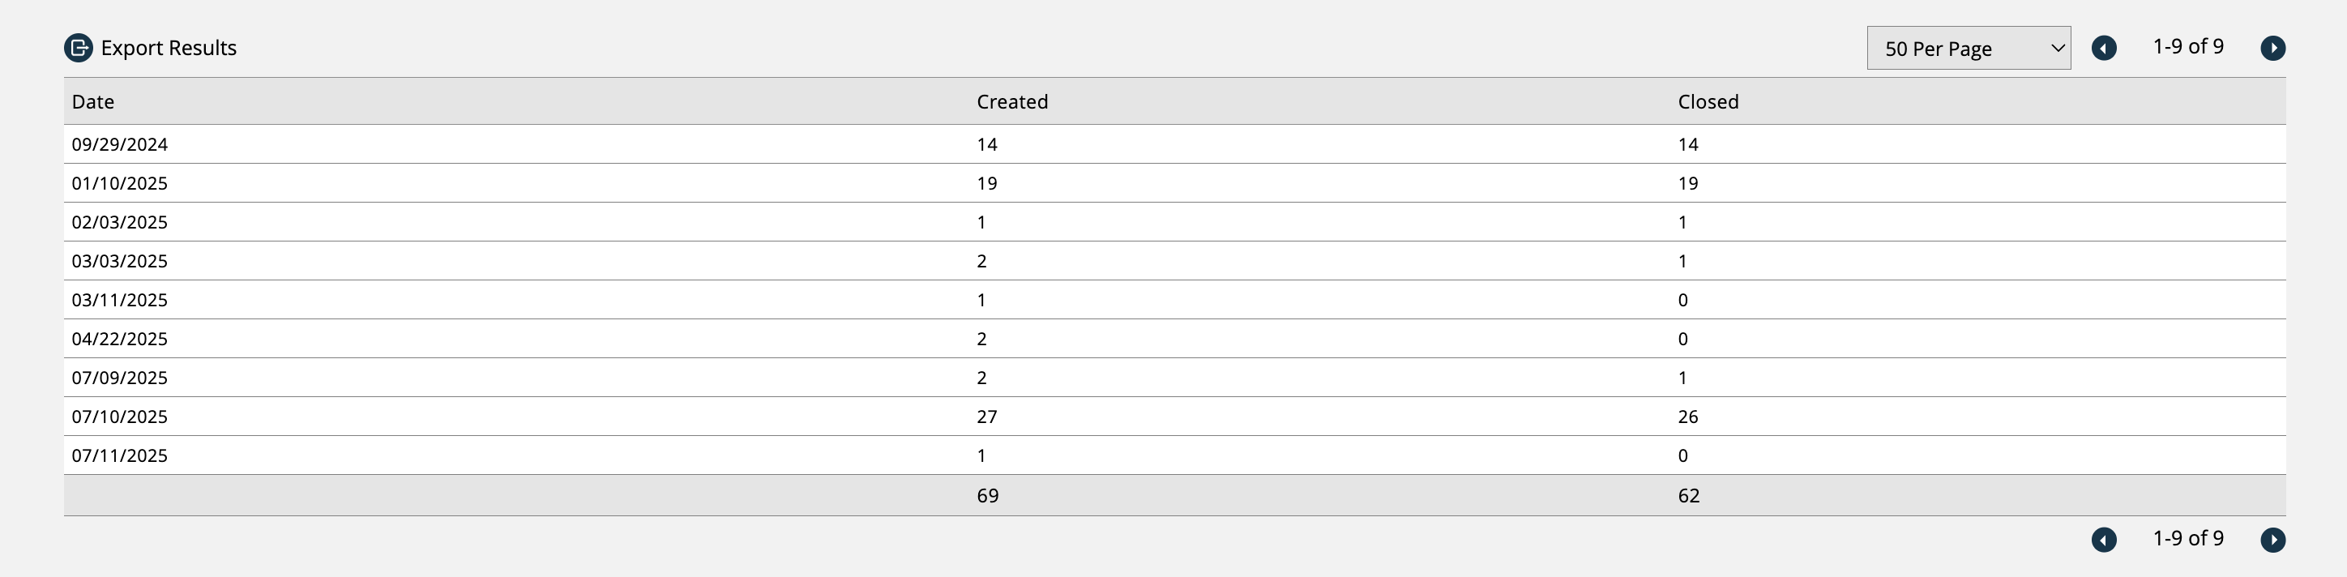Click the top next page arrow
Viewport: 2347px width, 577px height.
2273,47
